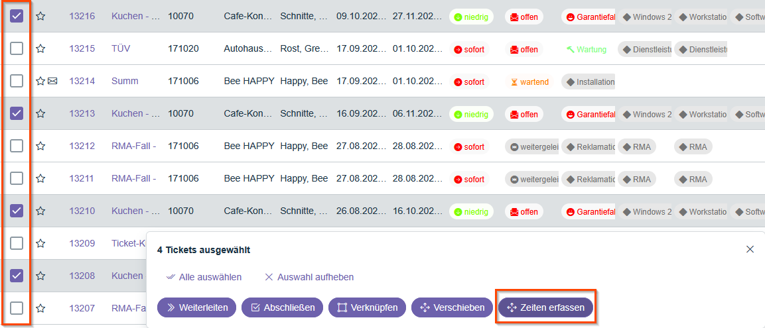Viewport: 765px width, 328px height.
Task: Click the envelope icon on ticket 13214
Action: coord(52,81)
